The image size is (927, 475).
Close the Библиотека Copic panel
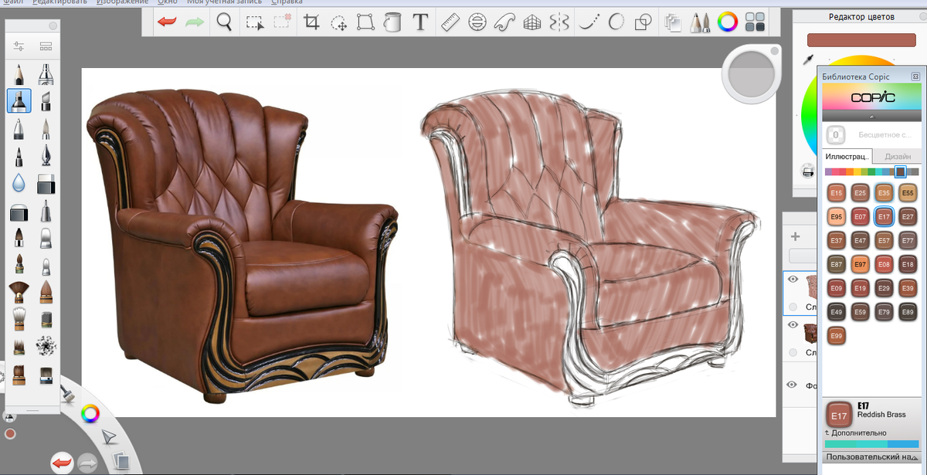[915, 76]
